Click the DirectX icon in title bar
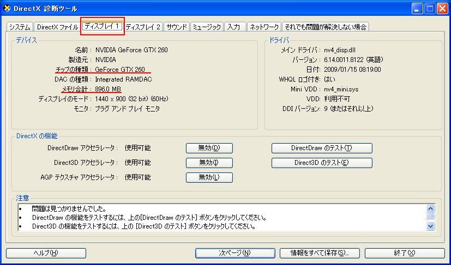The image size is (451, 265). [7, 9]
